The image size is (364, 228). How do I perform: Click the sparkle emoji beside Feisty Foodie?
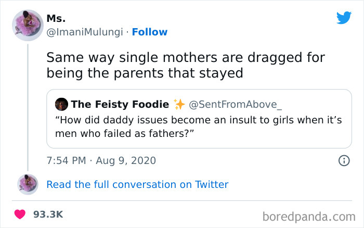click(x=179, y=104)
